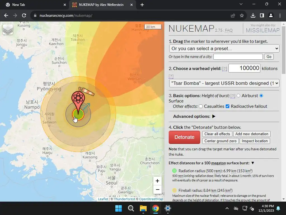Share this page via address bar icon
Viewport: 286px width, 215px height.
(233, 16)
